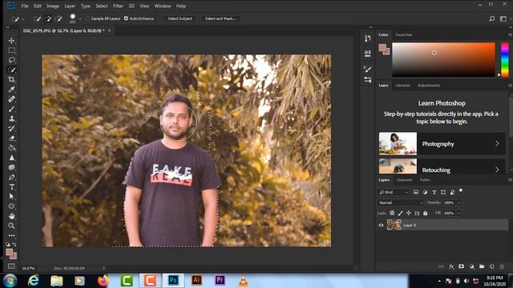Select the Crop tool

point(12,80)
